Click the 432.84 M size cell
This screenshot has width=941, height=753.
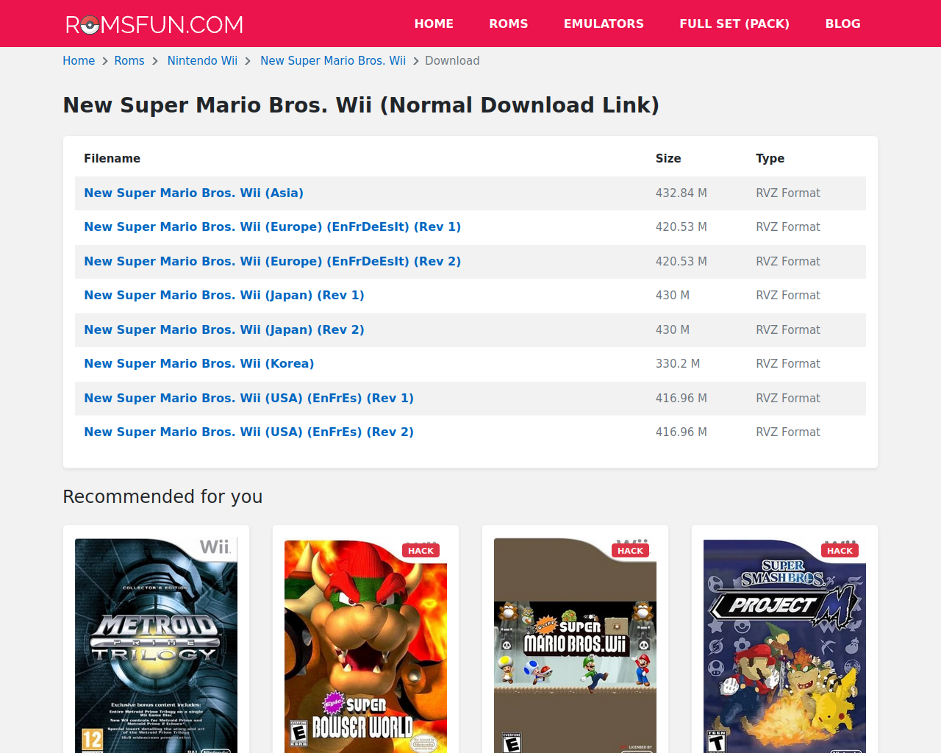coord(681,193)
